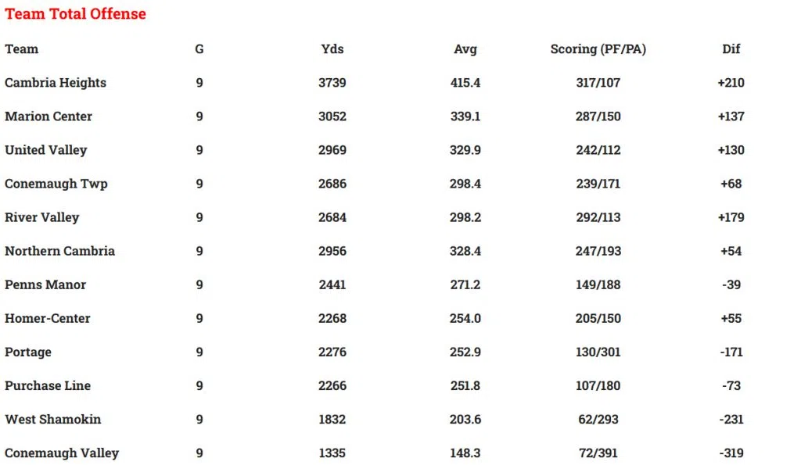The height and width of the screenshot is (465, 801).
Task: Click the Team column header
Action: [22, 49]
